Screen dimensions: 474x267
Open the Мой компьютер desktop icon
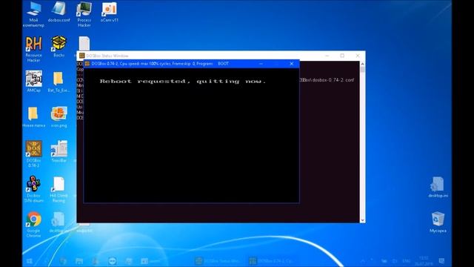[x=33, y=14]
